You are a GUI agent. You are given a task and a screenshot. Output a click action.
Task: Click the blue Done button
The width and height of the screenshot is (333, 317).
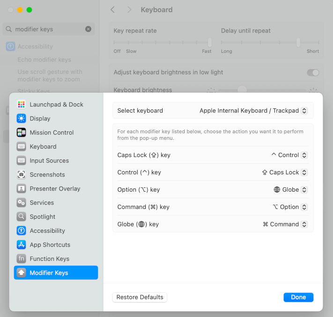[x=298, y=297]
